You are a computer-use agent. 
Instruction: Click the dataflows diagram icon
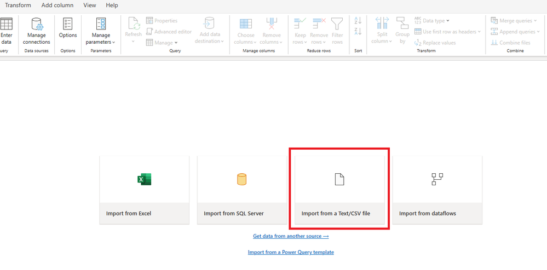coord(437,179)
